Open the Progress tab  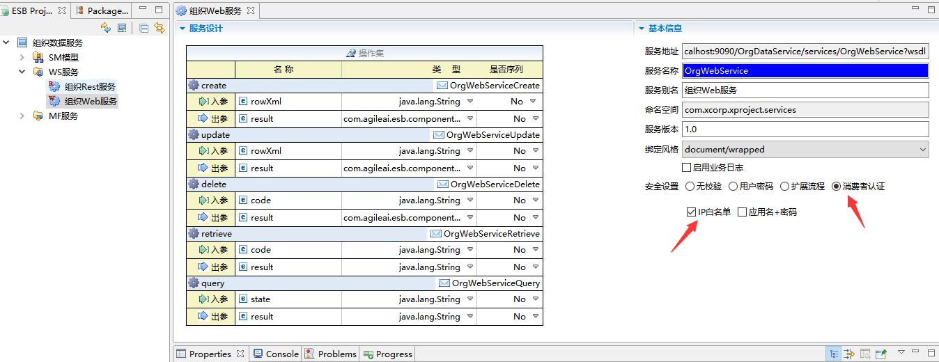tap(388, 354)
